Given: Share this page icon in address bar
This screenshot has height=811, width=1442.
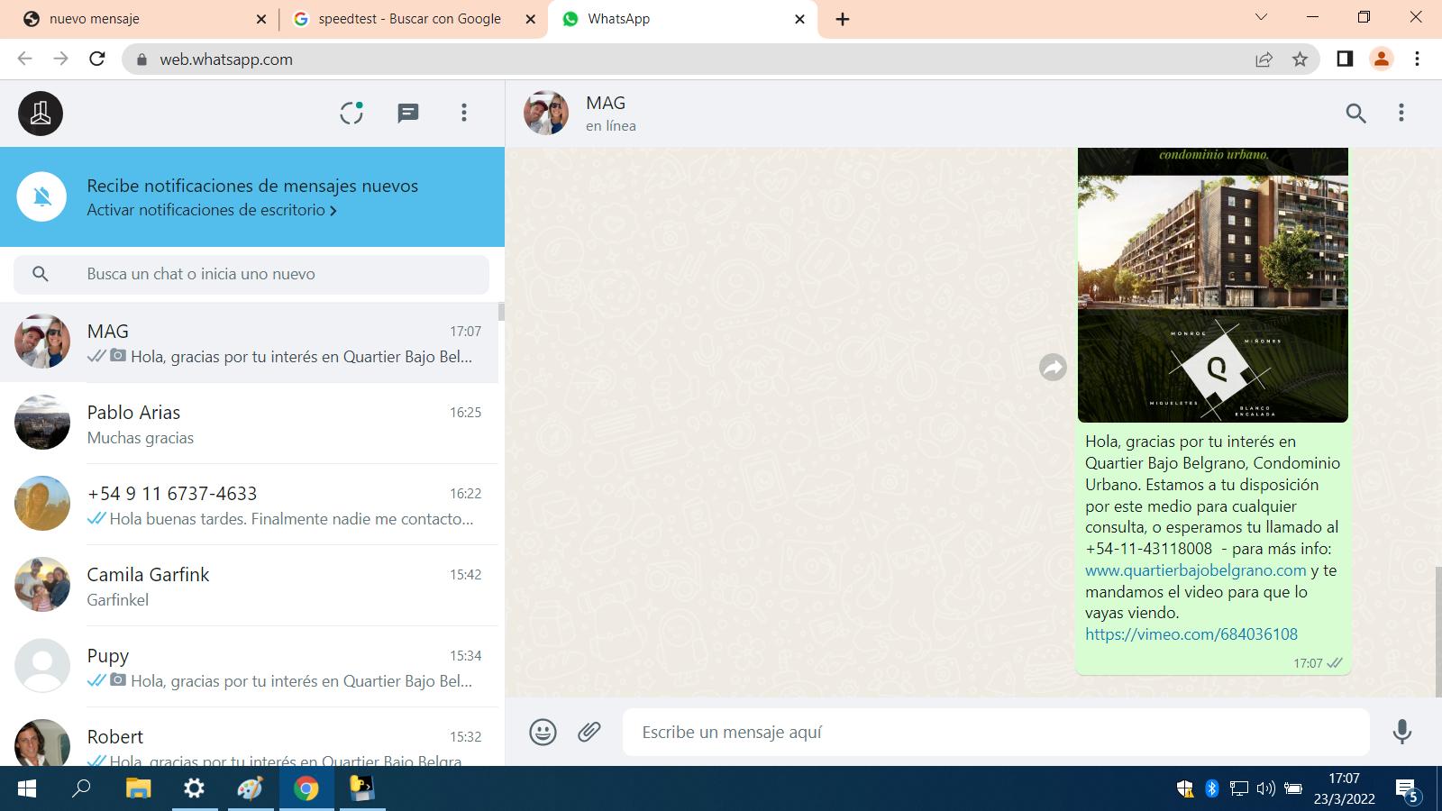Looking at the screenshot, I should pos(1264,59).
